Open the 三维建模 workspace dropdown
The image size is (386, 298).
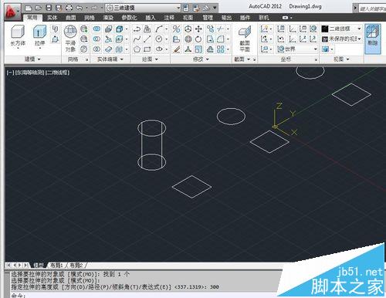point(144,8)
